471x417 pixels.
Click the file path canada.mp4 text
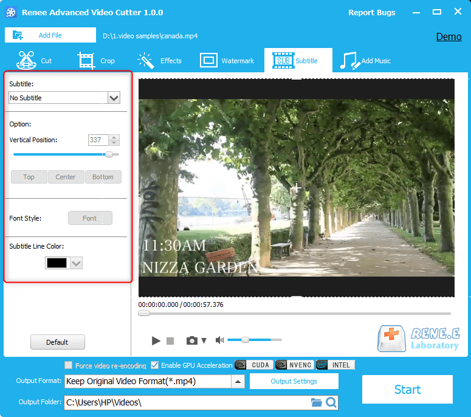(x=150, y=36)
